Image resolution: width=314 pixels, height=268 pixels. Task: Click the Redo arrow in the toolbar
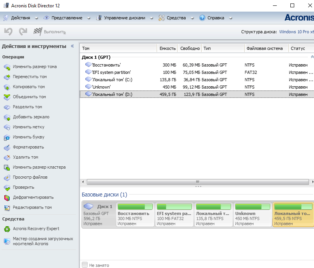[23, 32]
